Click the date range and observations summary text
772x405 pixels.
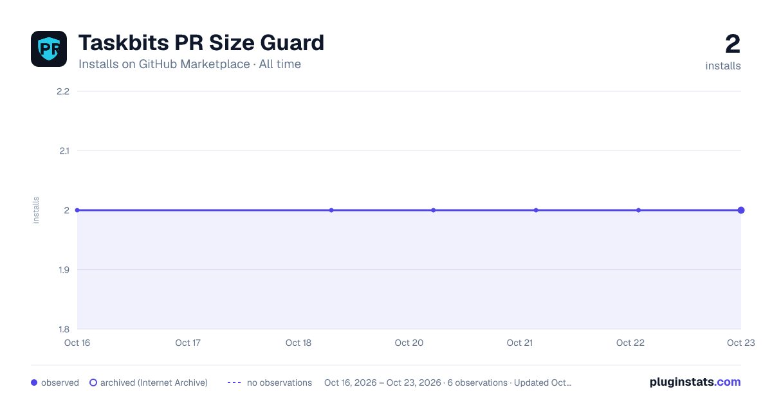[x=448, y=382]
